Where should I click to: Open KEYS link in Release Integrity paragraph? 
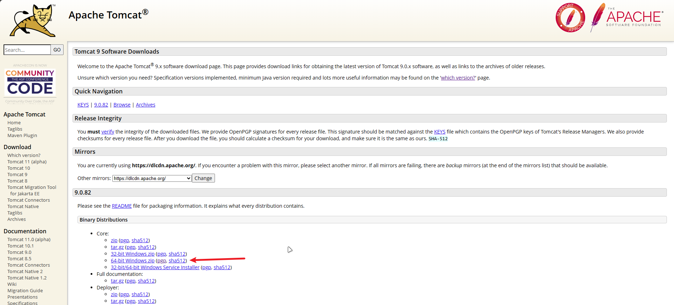(x=440, y=132)
